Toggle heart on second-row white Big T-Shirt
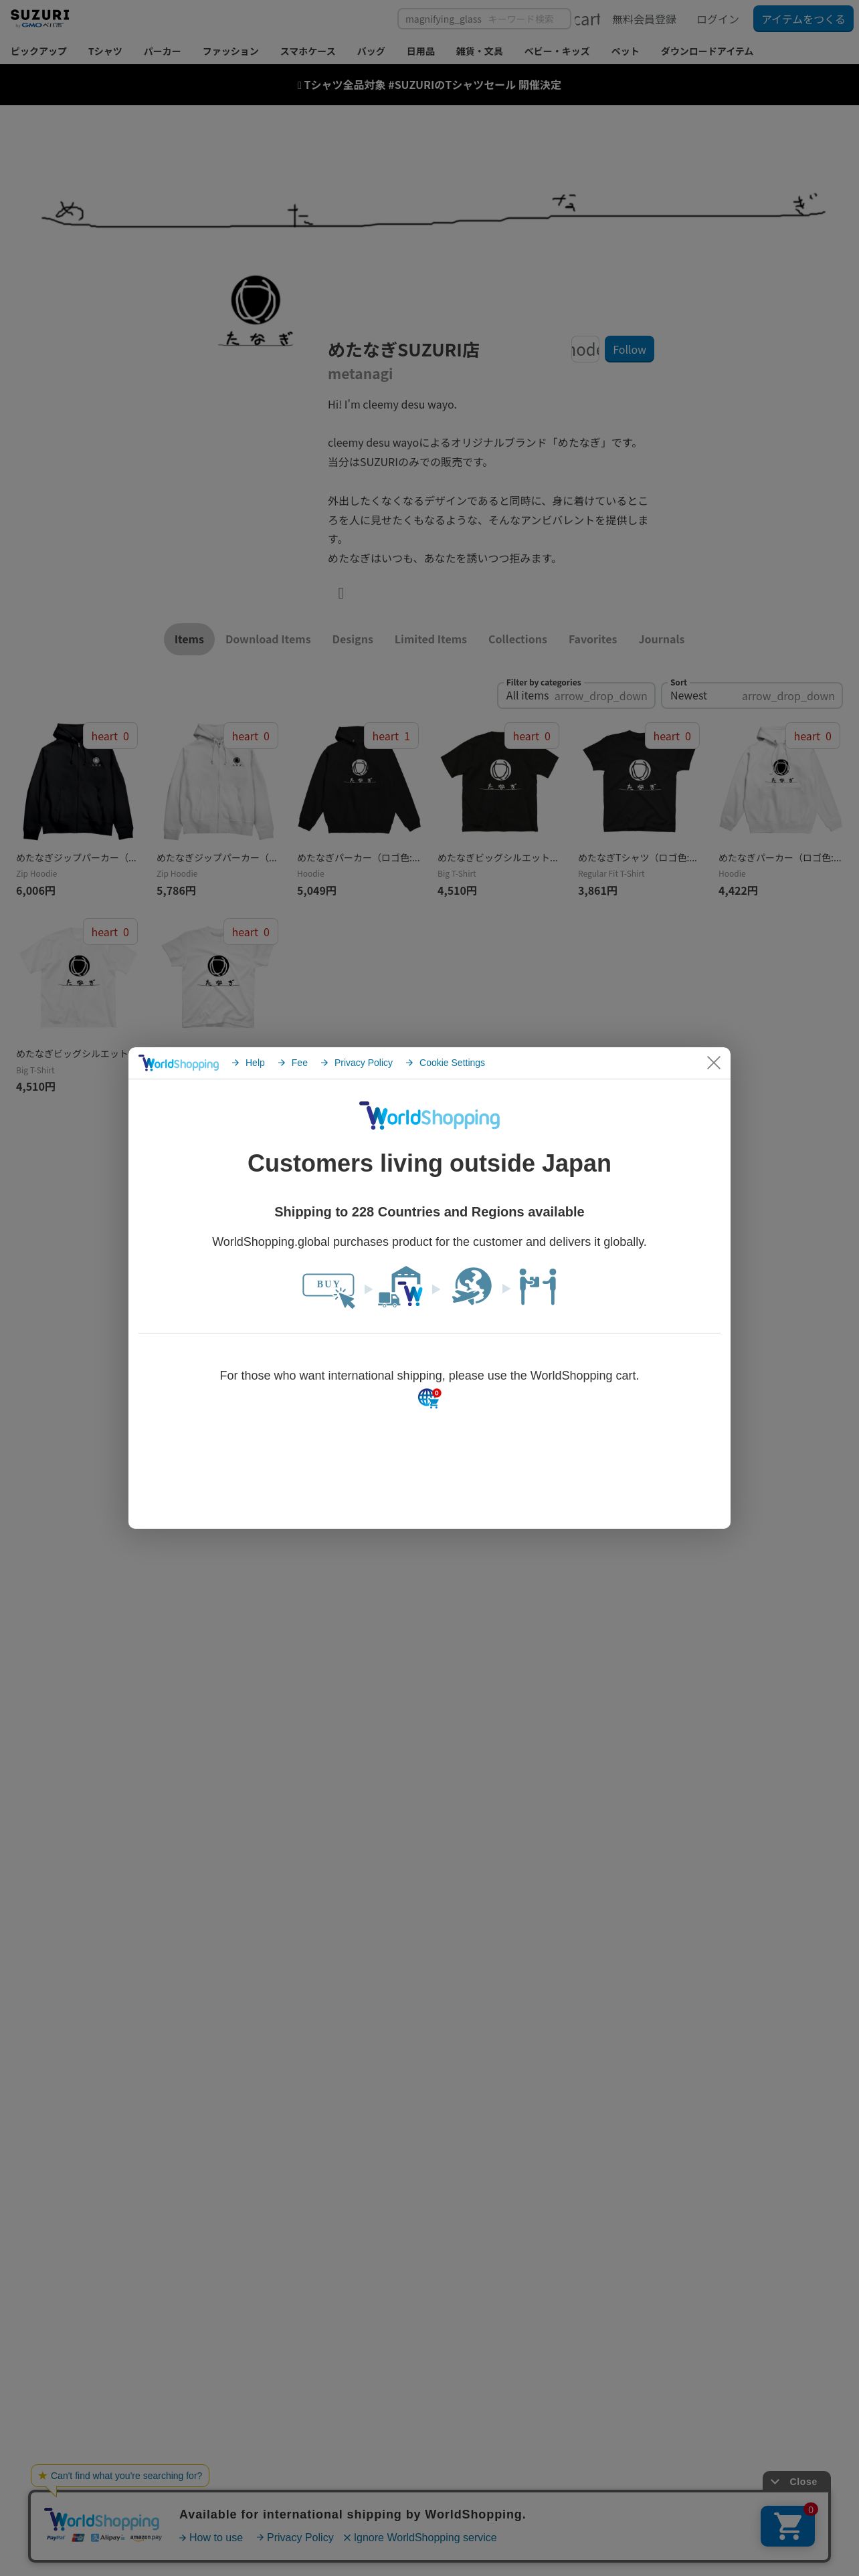The image size is (859, 2576). point(110,932)
